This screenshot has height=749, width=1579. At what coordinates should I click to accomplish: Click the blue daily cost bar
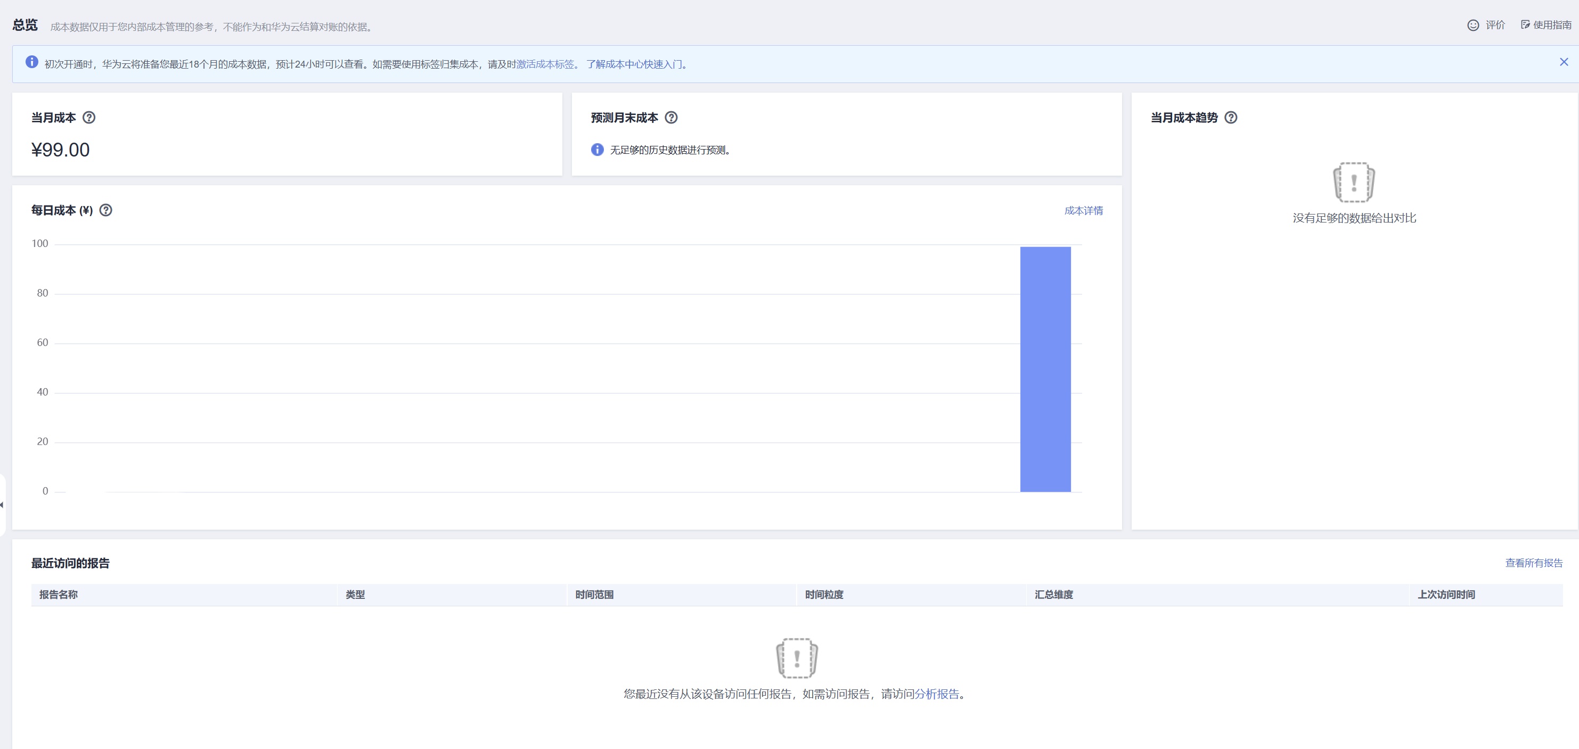(x=1045, y=369)
